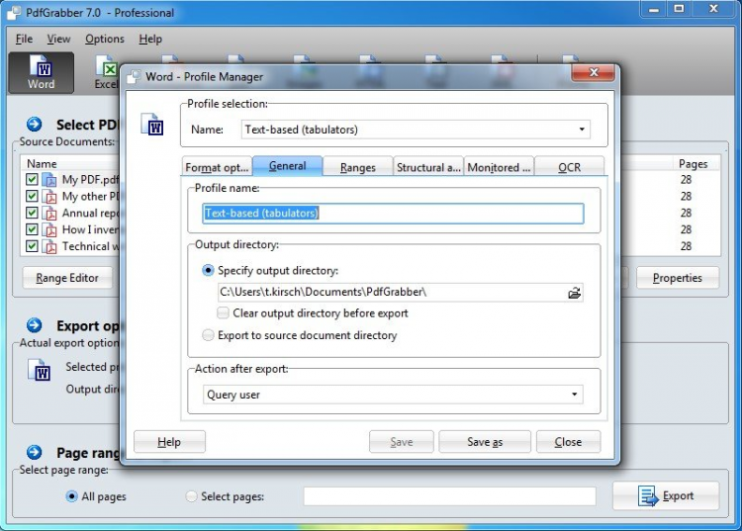742x531 pixels.
Task: Click Word document icon in Profile Manager
Action: tap(152, 125)
